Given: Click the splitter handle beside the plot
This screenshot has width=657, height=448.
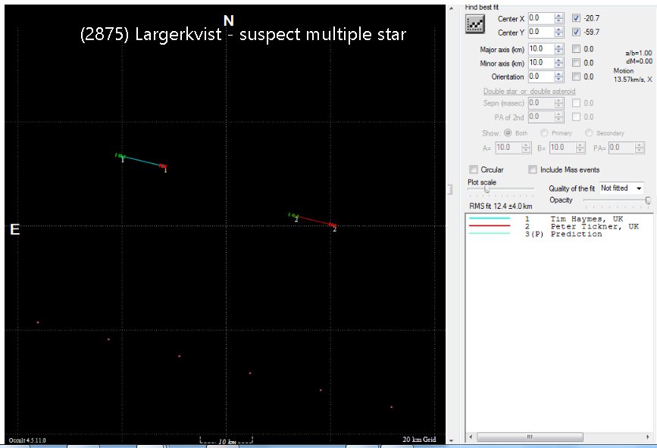Looking at the screenshot, I should tap(449, 188).
